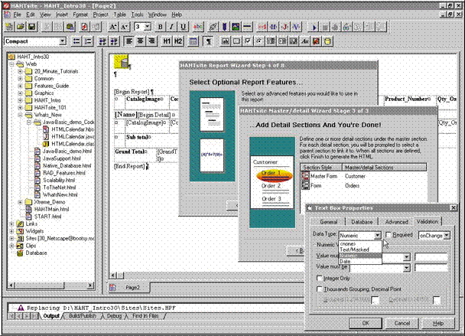The width and height of the screenshot is (465, 336).
Task: Switch to the General tab
Action: [x=329, y=222]
